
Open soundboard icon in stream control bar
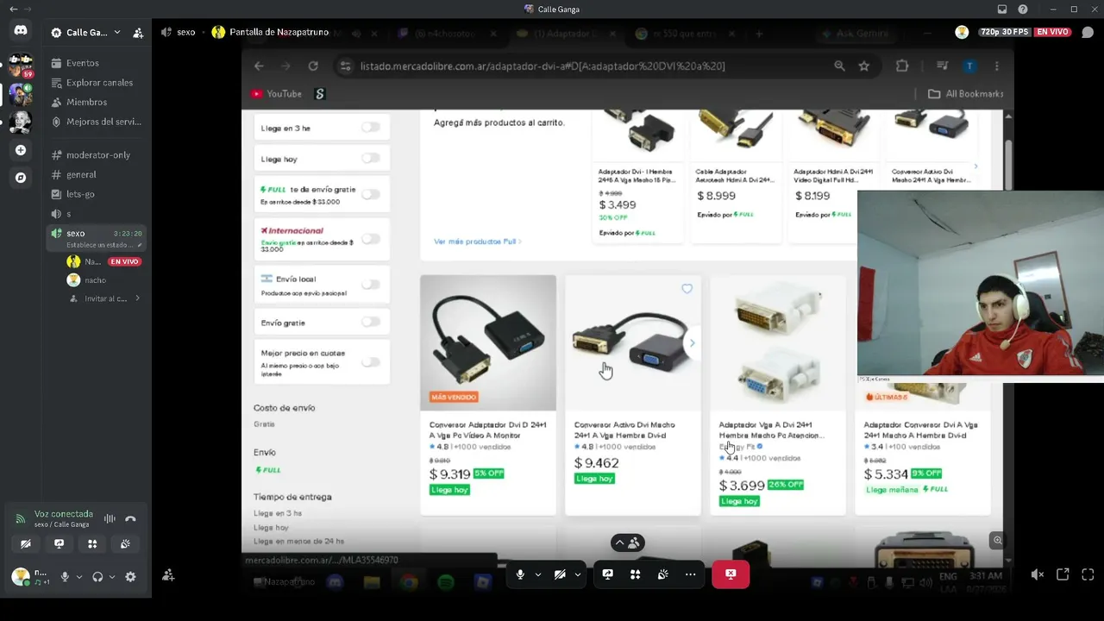click(x=663, y=574)
